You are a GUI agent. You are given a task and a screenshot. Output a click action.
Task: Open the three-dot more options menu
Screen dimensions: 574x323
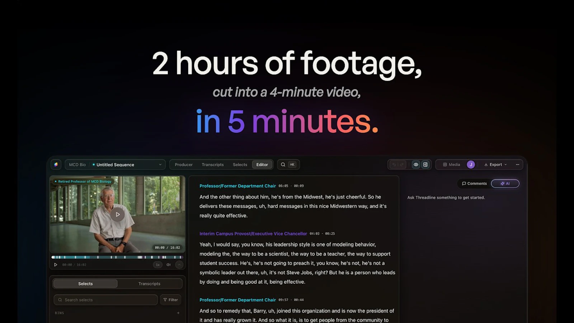(x=518, y=165)
